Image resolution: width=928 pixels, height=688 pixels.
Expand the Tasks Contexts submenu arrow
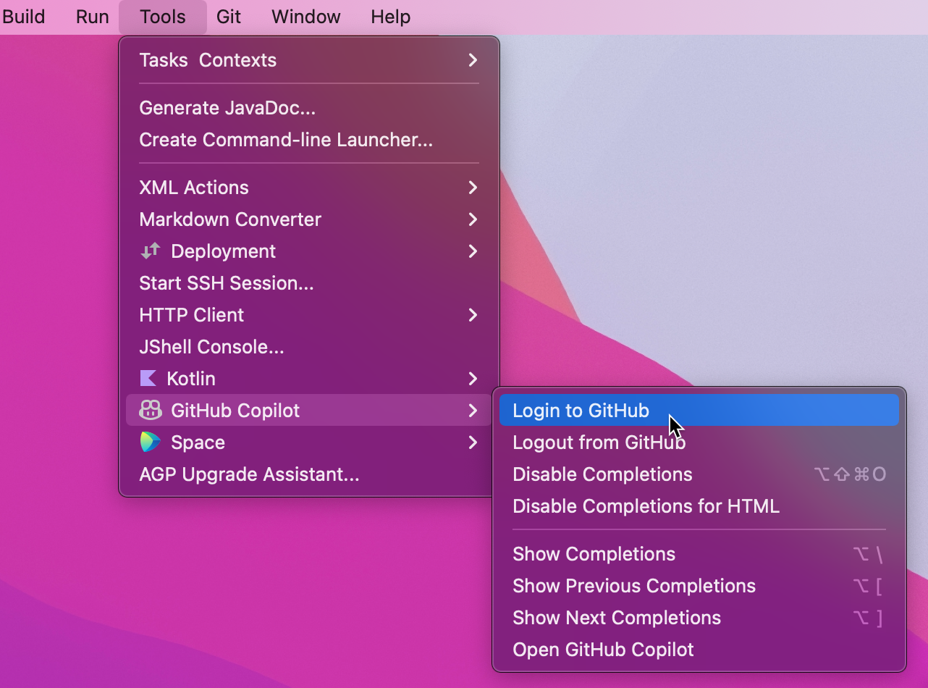[473, 60]
